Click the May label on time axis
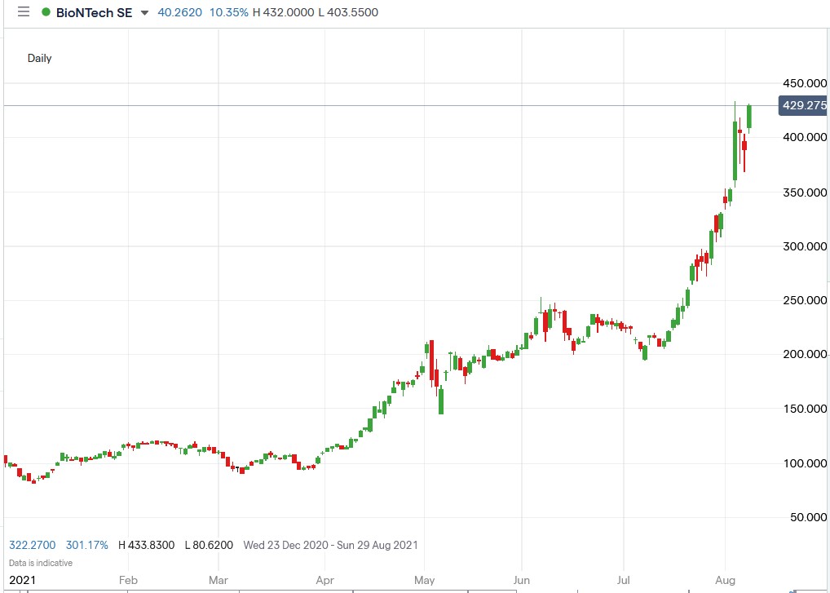The width and height of the screenshot is (830, 593). click(425, 580)
